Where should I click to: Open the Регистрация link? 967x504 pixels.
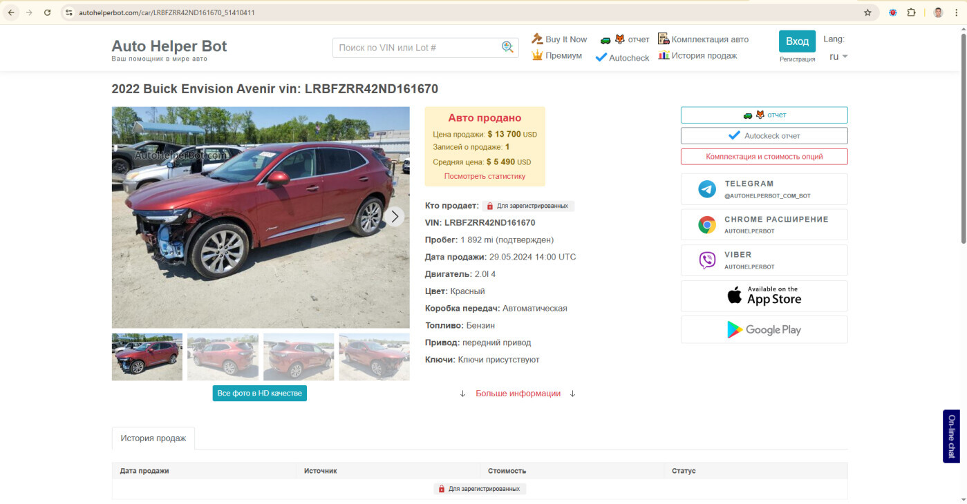797,59
